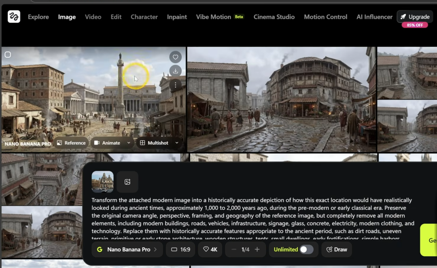Open the 16:9 aspect ratio selector

[x=180, y=249]
